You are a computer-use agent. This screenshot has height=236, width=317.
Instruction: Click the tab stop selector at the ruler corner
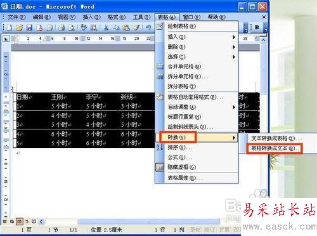[x=6, y=39]
